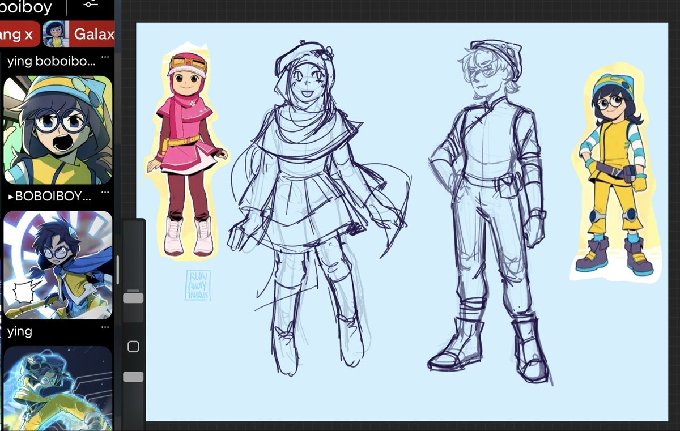Click the 'ying' pin title
Screen dimensions: 680x431
pos(20,331)
